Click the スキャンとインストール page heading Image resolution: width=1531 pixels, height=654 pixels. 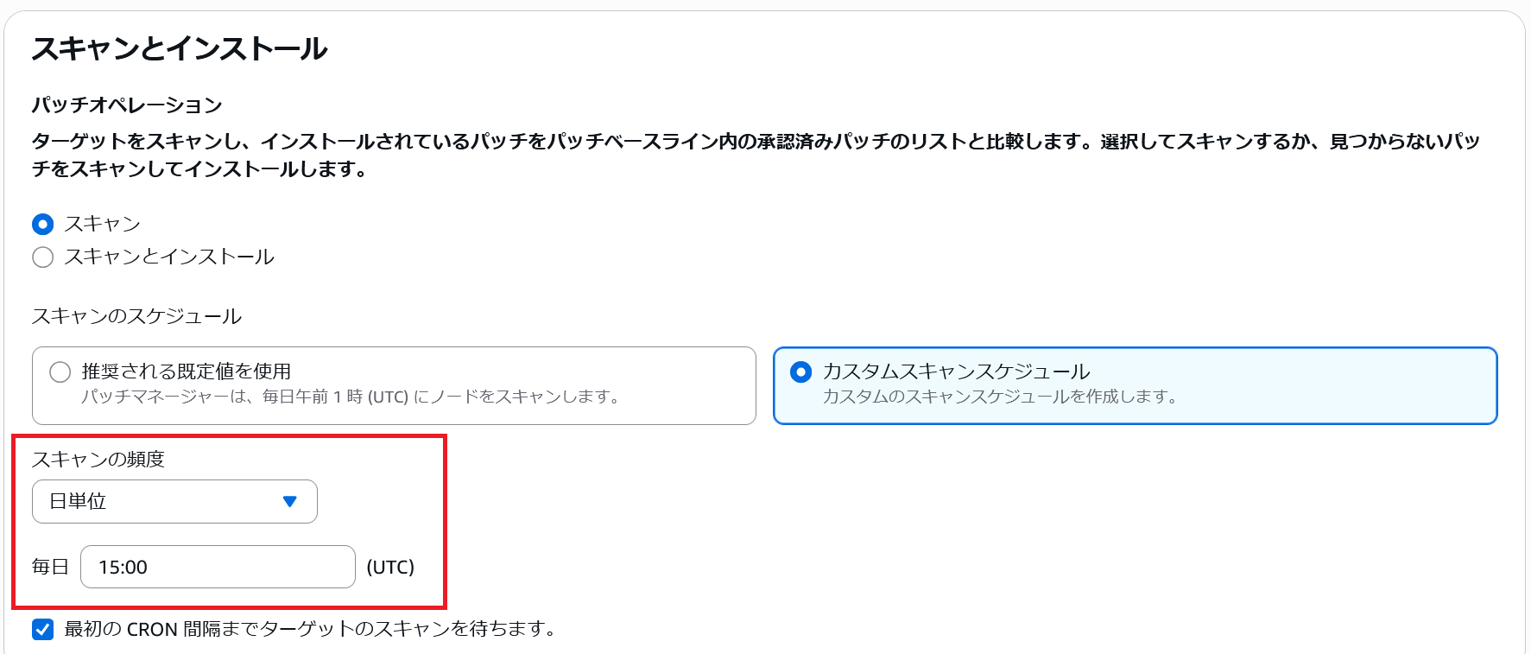click(x=180, y=49)
